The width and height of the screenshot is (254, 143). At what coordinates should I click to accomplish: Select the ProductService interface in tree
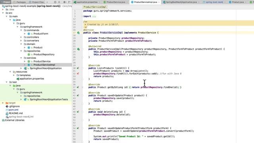pos(42,61)
